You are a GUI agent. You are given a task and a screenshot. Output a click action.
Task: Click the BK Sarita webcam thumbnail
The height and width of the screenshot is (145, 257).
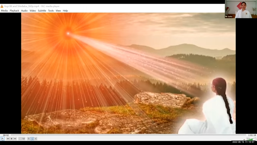pyautogui.click(x=241, y=9)
